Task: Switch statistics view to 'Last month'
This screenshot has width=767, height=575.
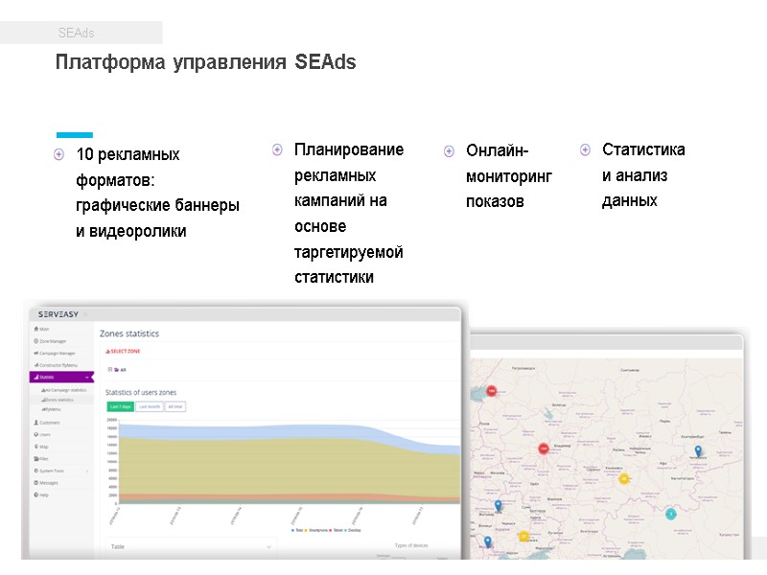Action: point(150,407)
